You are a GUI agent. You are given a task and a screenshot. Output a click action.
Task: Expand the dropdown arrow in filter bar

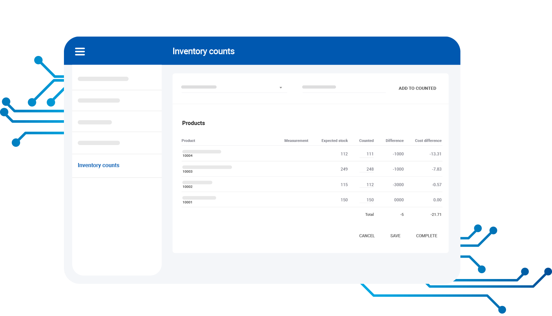(281, 88)
